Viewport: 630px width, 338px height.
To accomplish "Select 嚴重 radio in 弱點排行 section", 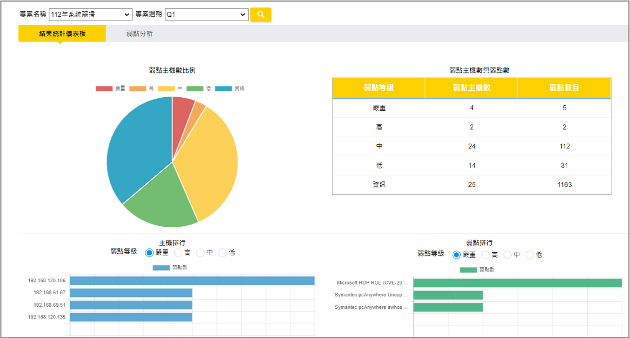I will pos(456,254).
